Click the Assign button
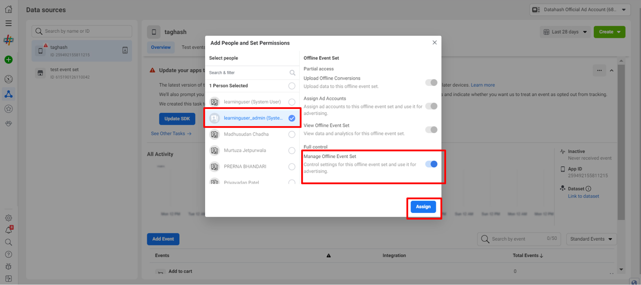 pyautogui.click(x=423, y=207)
